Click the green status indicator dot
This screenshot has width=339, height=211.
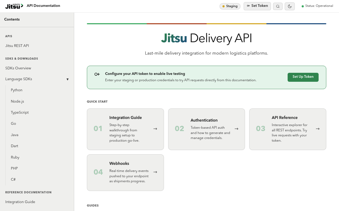tap(303, 6)
